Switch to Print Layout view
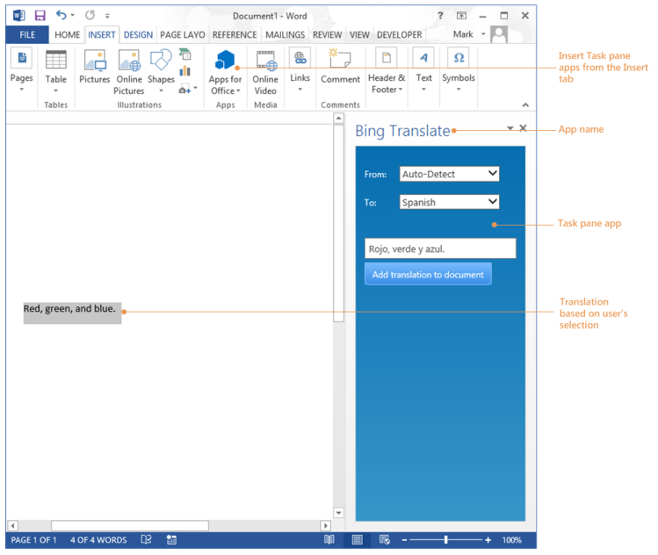Viewport: 658px width, 555px height. click(x=358, y=539)
